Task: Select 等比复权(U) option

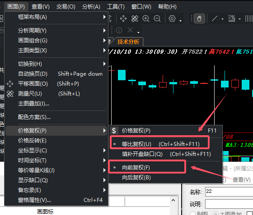Action: [x=165, y=144]
